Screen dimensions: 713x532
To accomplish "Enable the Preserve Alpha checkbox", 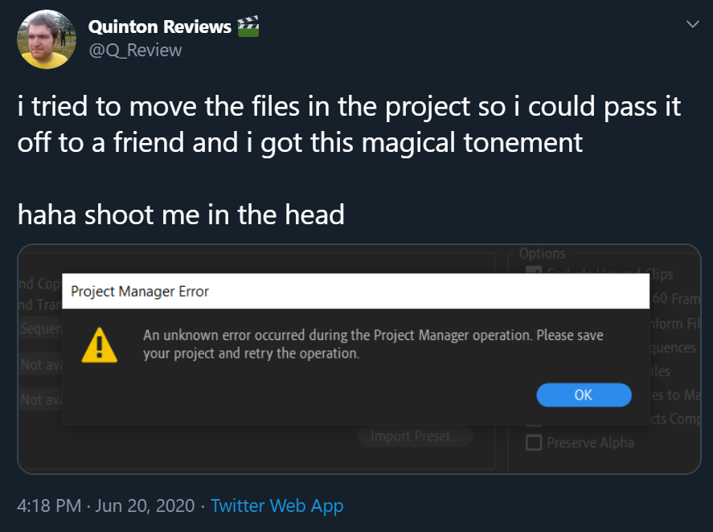I will 534,443.
